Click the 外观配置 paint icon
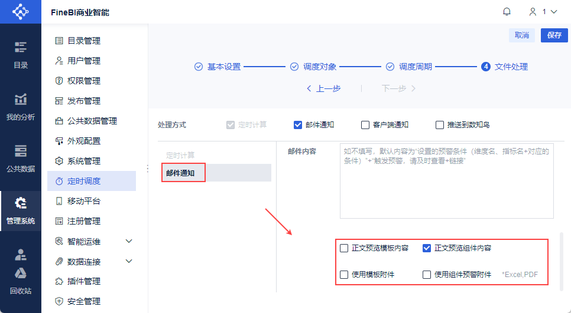 (59, 141)
